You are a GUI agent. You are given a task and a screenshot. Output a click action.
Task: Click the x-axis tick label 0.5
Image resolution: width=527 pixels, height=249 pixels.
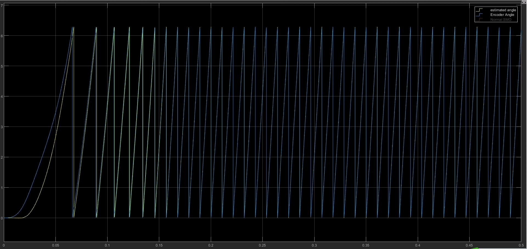(521, 245)
